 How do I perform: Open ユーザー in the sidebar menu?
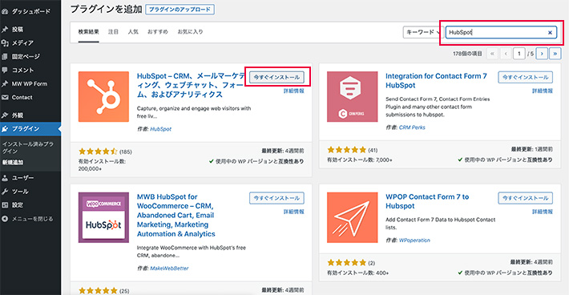click(x=22, y=178)
